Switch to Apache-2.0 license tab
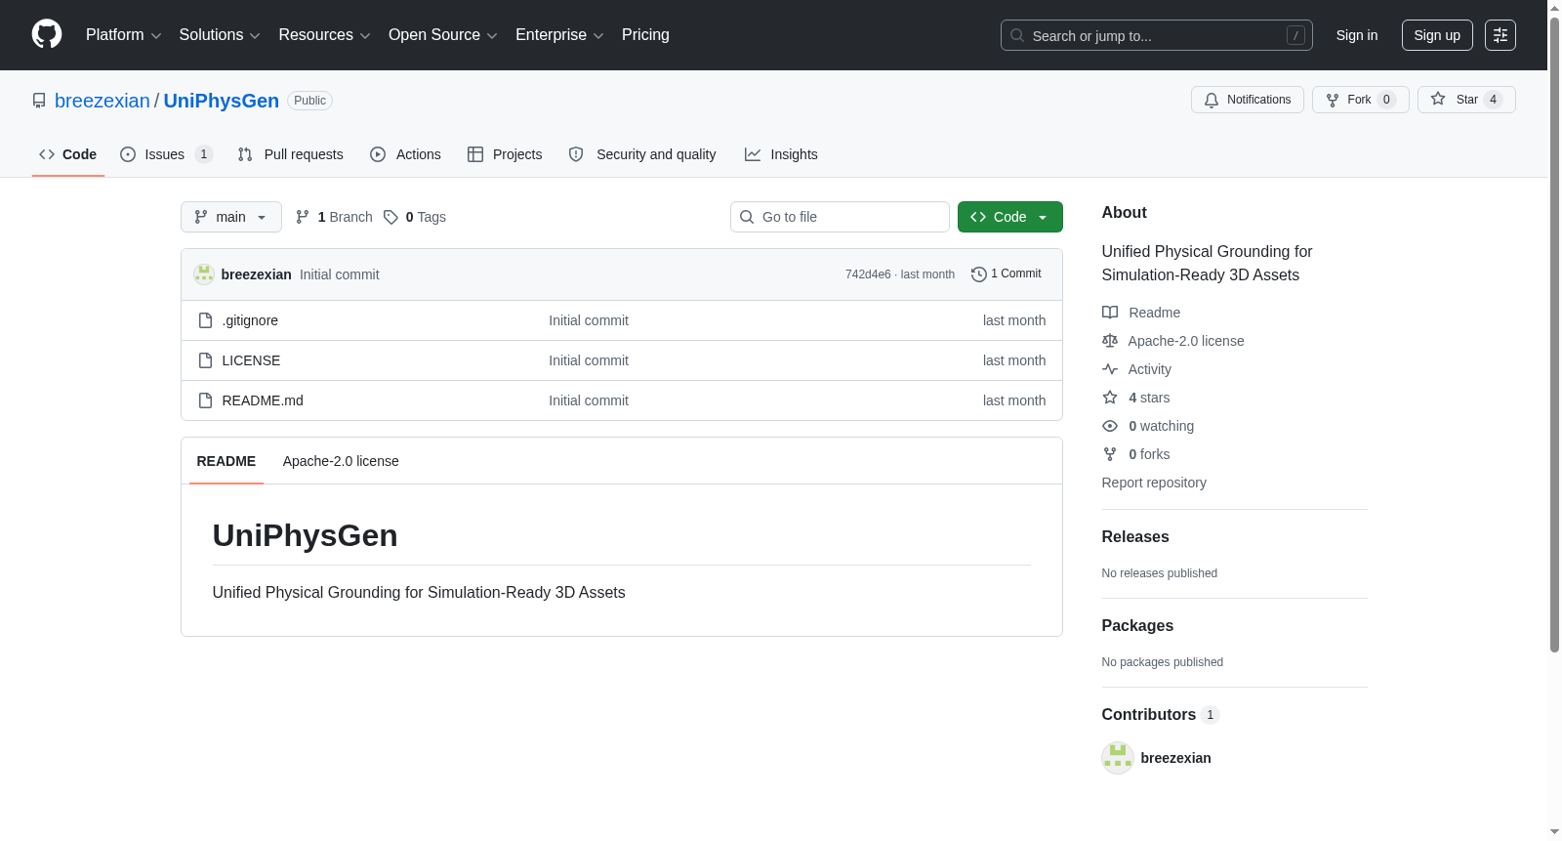The height and width of the screenshot is (841, 1562). 341,461
